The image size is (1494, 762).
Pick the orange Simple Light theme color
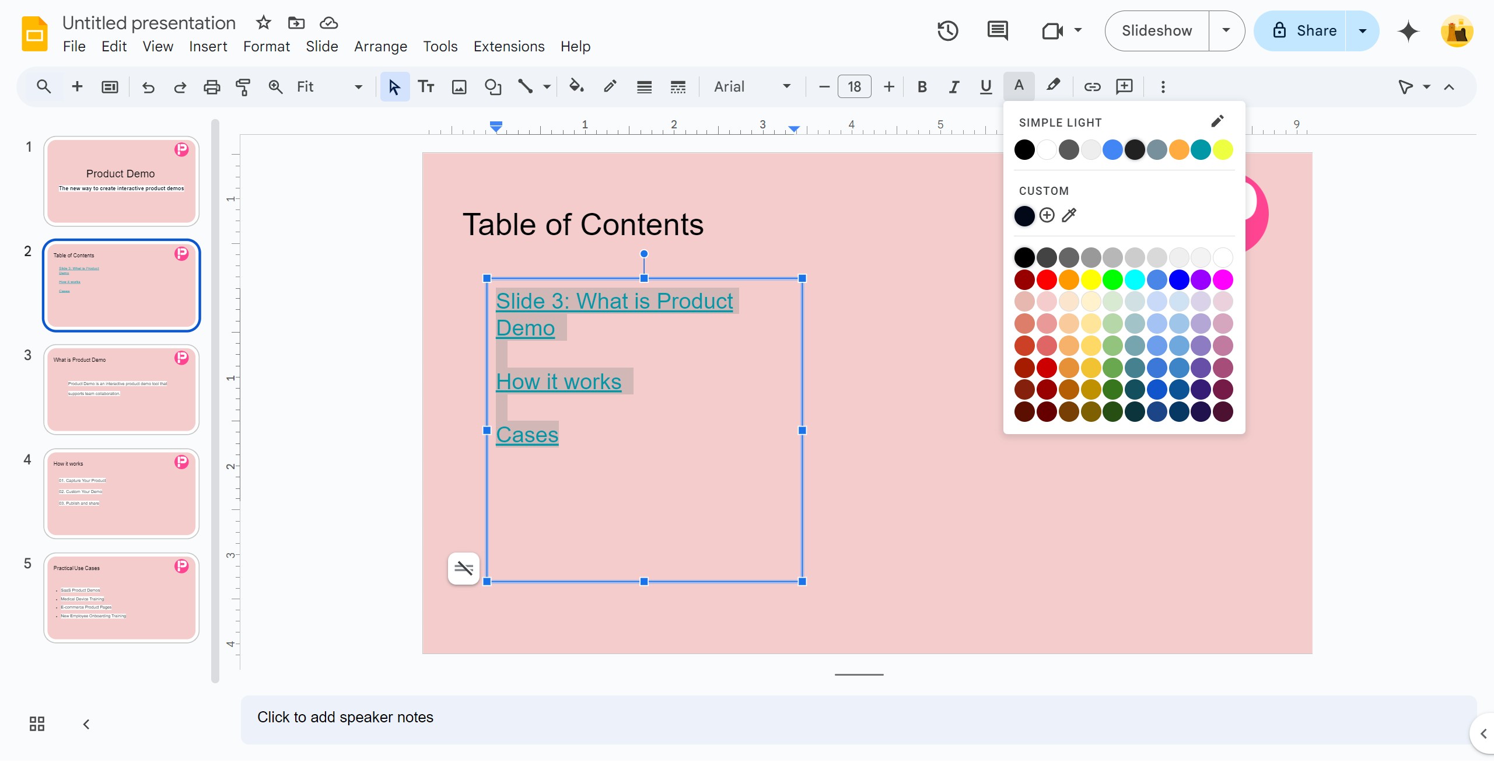(x=1179, y=150)
